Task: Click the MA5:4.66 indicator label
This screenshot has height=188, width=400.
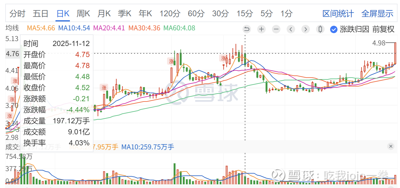Action: (x=41, y=28)
